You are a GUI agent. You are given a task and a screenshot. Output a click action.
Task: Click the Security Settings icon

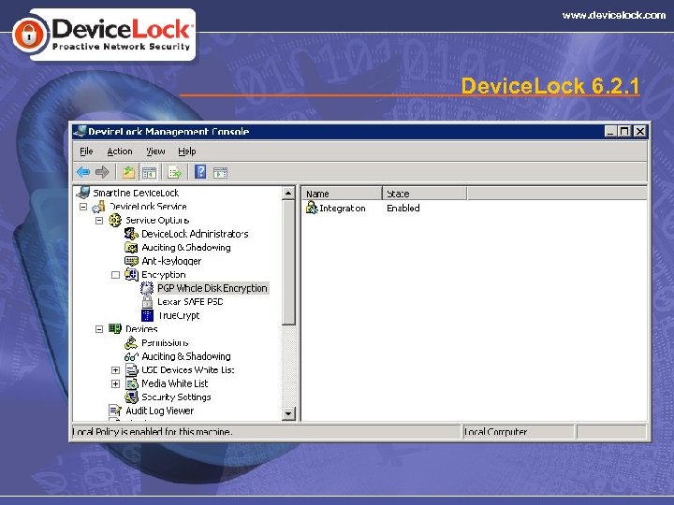click(x=131, y=397)
